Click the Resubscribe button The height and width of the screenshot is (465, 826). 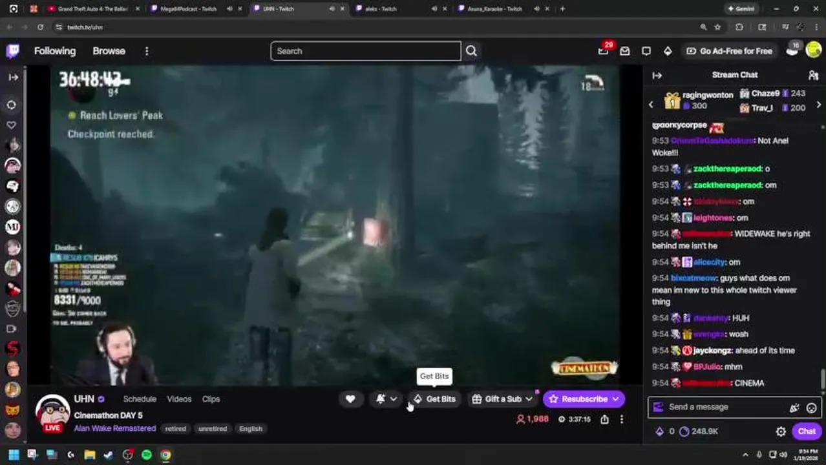[x=578, y=399]
